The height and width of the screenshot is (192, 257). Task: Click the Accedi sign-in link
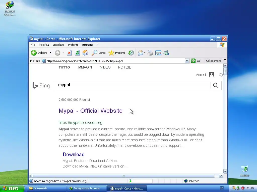pos(201,75)
